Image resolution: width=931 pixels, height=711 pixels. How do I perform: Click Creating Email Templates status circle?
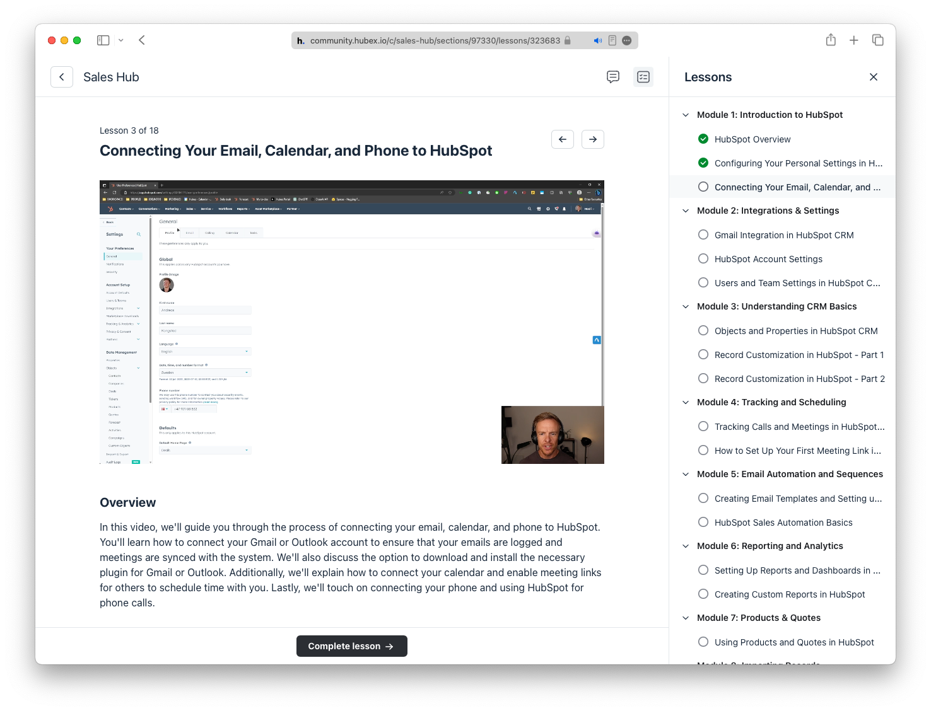pyautogui.click(x=703, y=498)
